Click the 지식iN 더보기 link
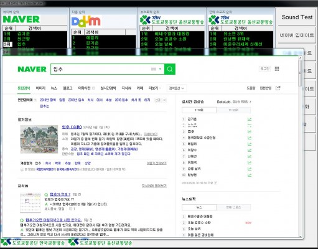 coord(154,186)
